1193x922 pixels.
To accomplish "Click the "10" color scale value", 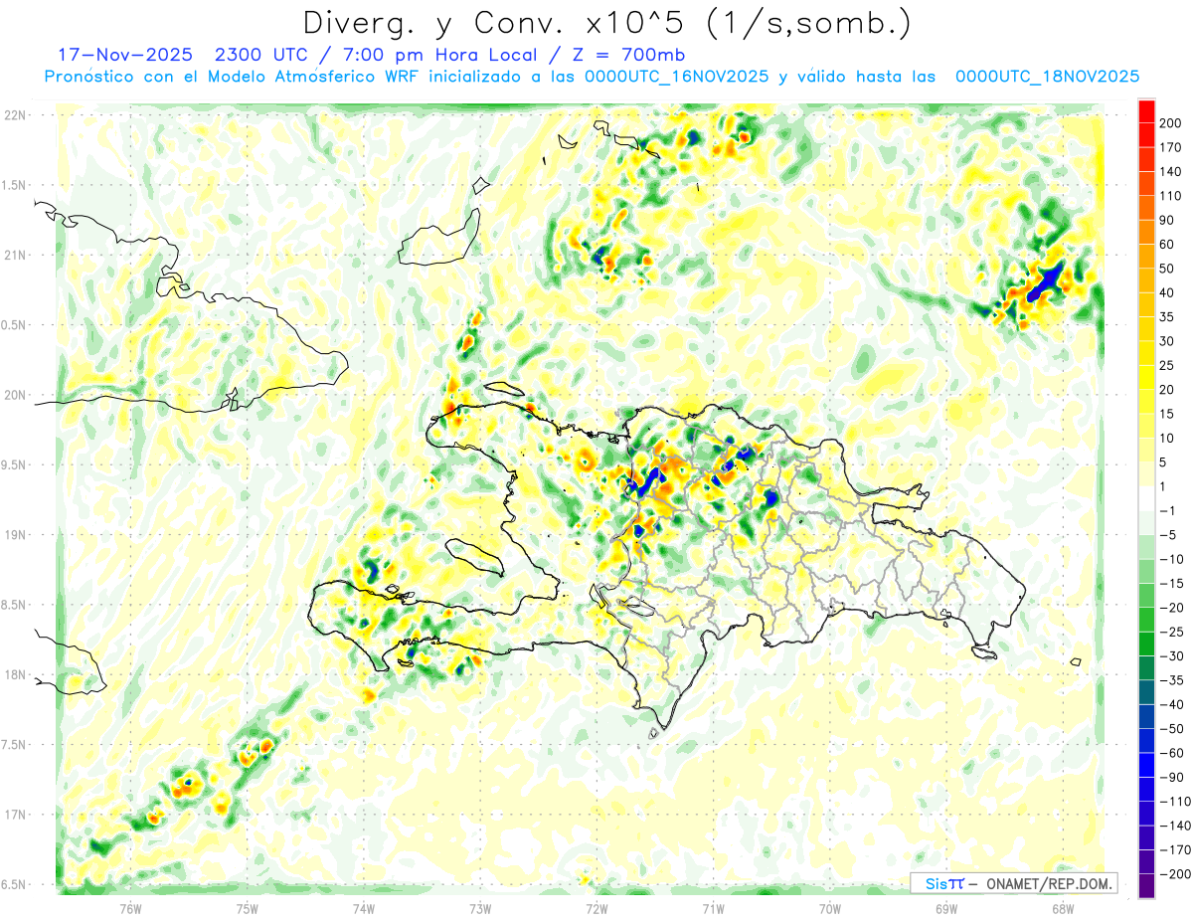I will point(1167,439).
